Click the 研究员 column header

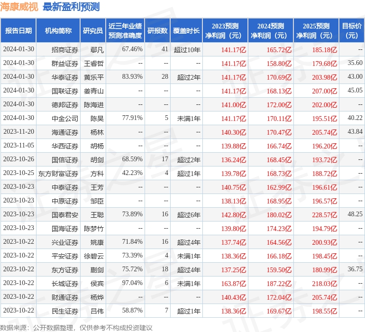(x=93, y=30)
